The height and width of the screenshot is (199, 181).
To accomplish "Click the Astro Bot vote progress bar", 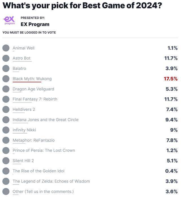I will click(x=22, y=61).
